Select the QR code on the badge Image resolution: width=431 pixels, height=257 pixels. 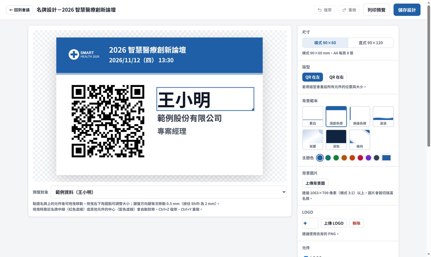pyautogui.click(x=108, y=121)
